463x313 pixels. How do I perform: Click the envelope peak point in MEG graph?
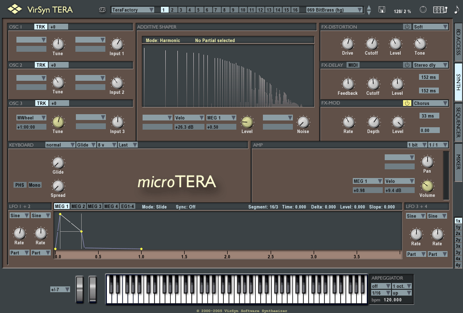60,214
